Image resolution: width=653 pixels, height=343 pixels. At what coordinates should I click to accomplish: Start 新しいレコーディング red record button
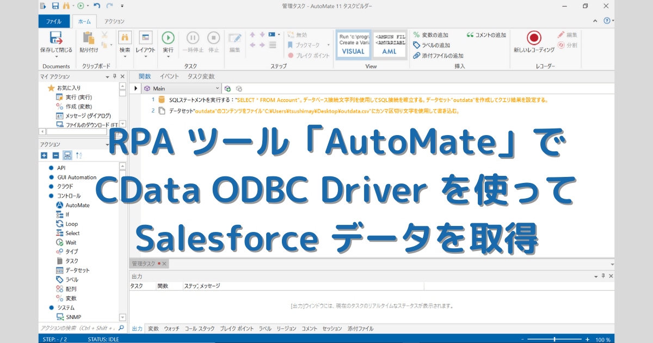click(x=534, y=38)
